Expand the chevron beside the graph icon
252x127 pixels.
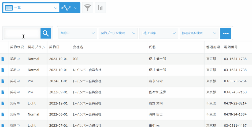point(76,8)
